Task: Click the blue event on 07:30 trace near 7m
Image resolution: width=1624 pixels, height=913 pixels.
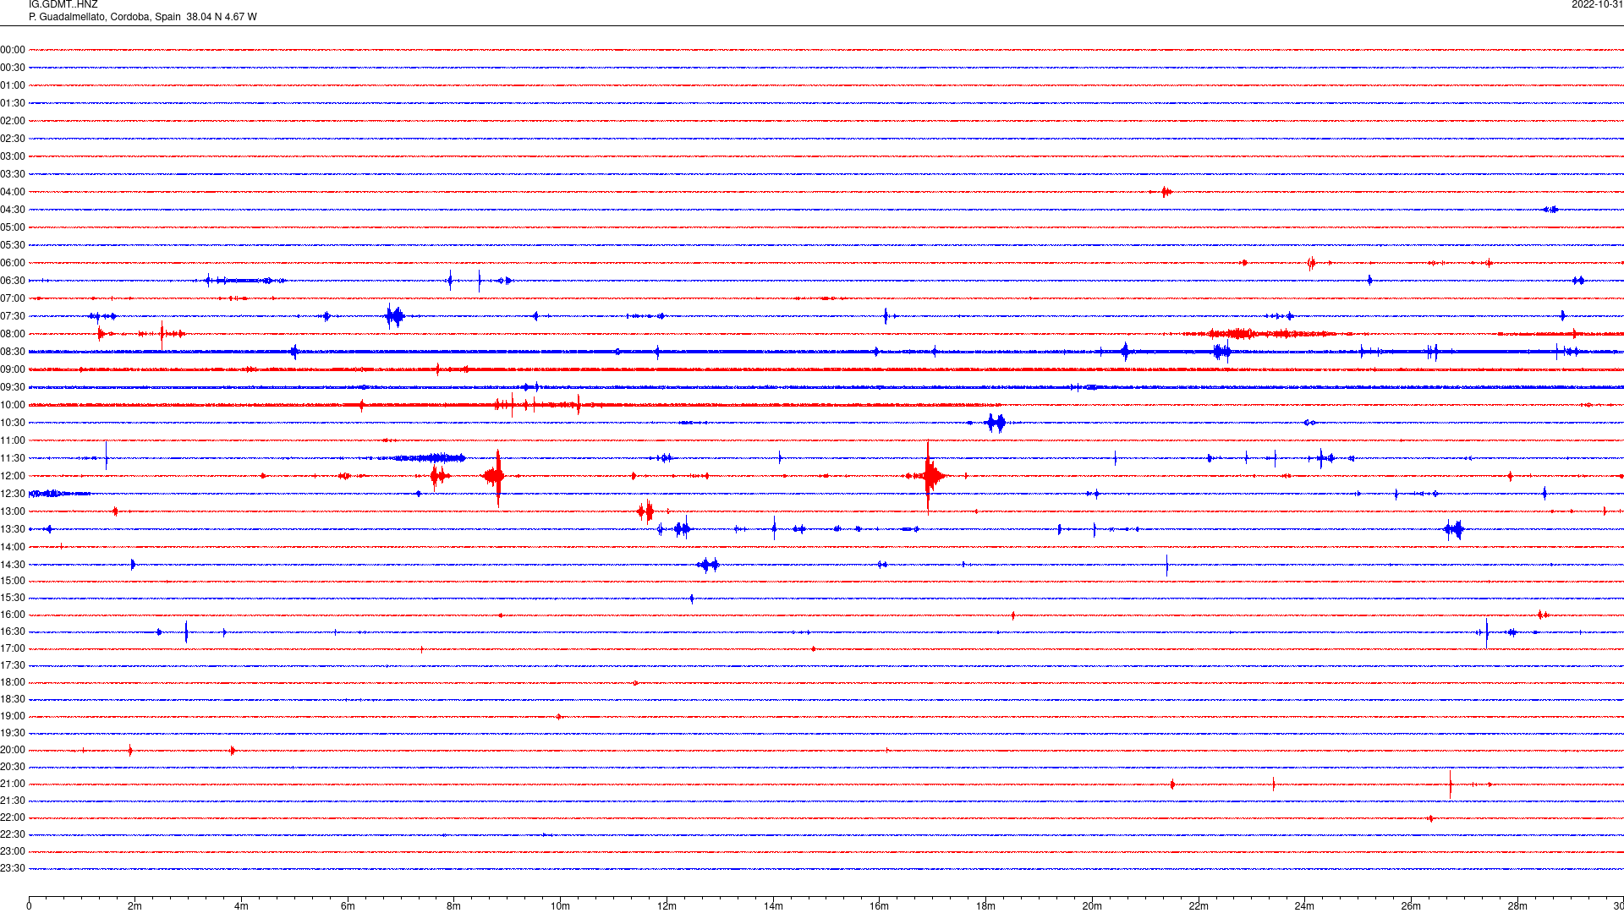Action: [x=394, y=316]
